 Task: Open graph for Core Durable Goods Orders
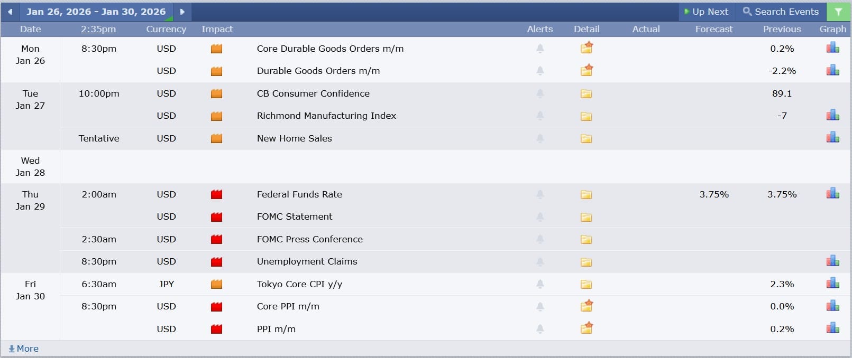(832, 48)
